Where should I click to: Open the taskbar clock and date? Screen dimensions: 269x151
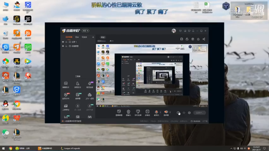[256, 148]
